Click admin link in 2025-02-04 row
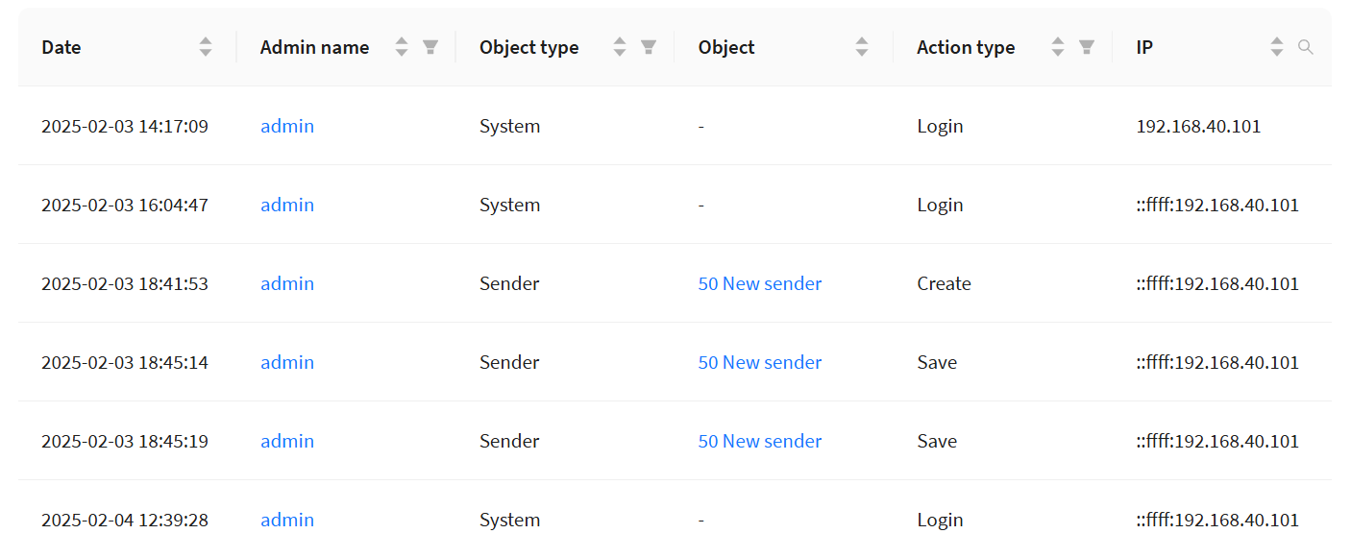This screenshot has height=558, width=1351. pyautogui.click(x=287, y=520)
